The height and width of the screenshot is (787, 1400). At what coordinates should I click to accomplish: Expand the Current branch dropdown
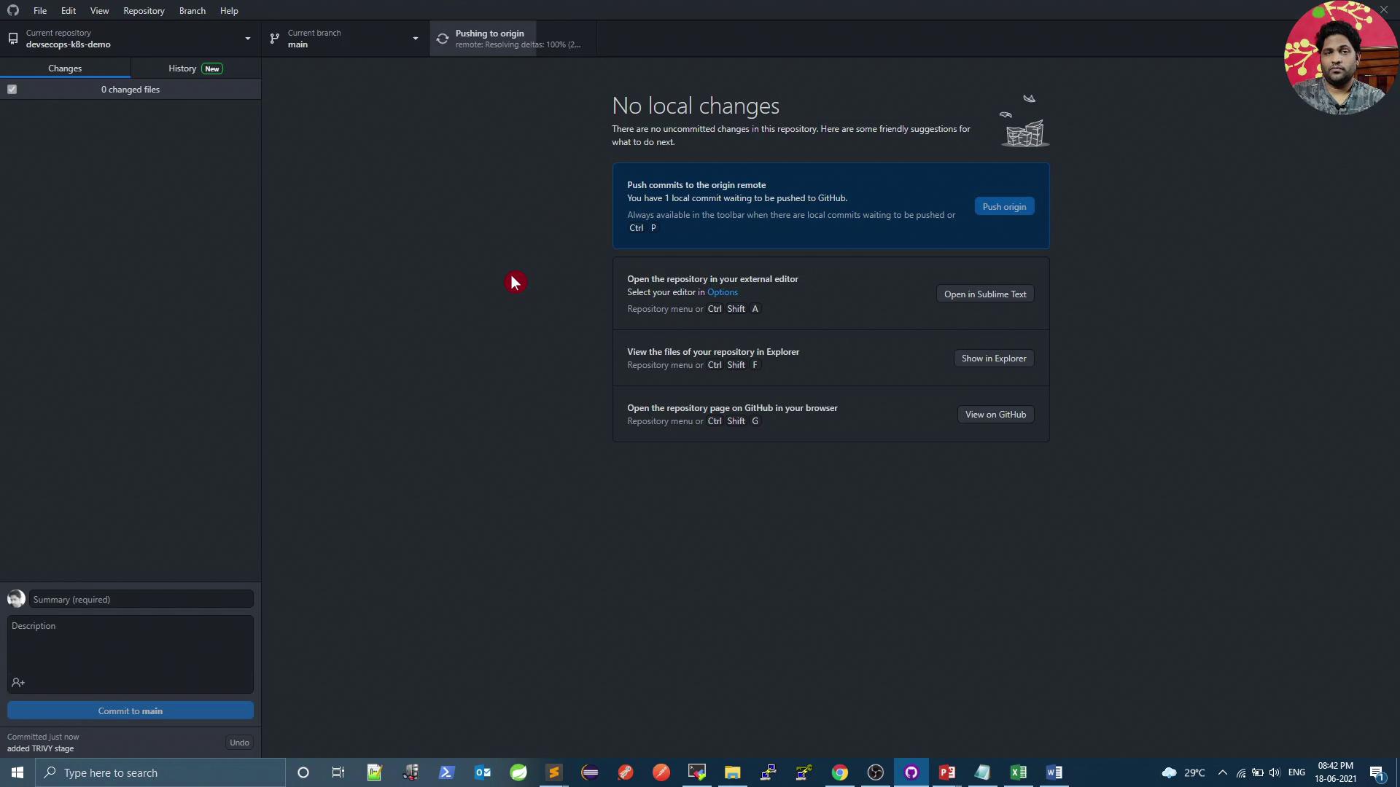pyautogui.click(x=415, y=39)
